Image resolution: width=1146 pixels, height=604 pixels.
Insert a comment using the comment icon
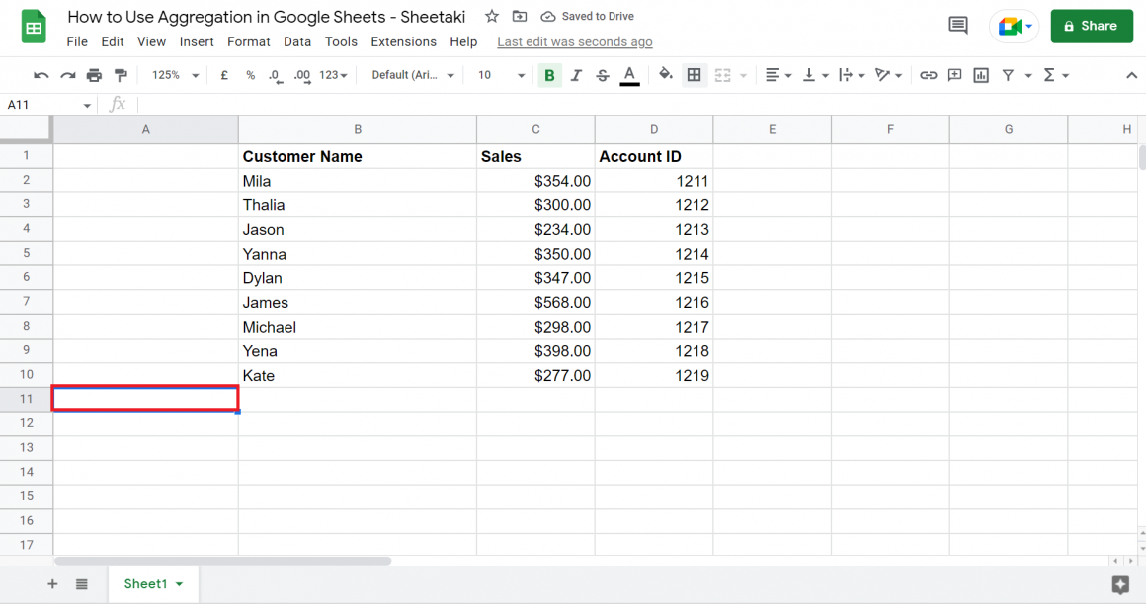(954, 75)
